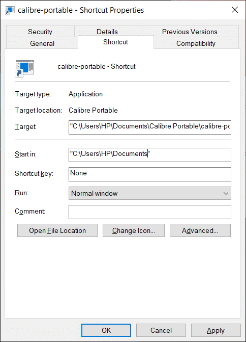Open the Details tab
The height and width of the screenshot is (342, 246).
point(107,31)
